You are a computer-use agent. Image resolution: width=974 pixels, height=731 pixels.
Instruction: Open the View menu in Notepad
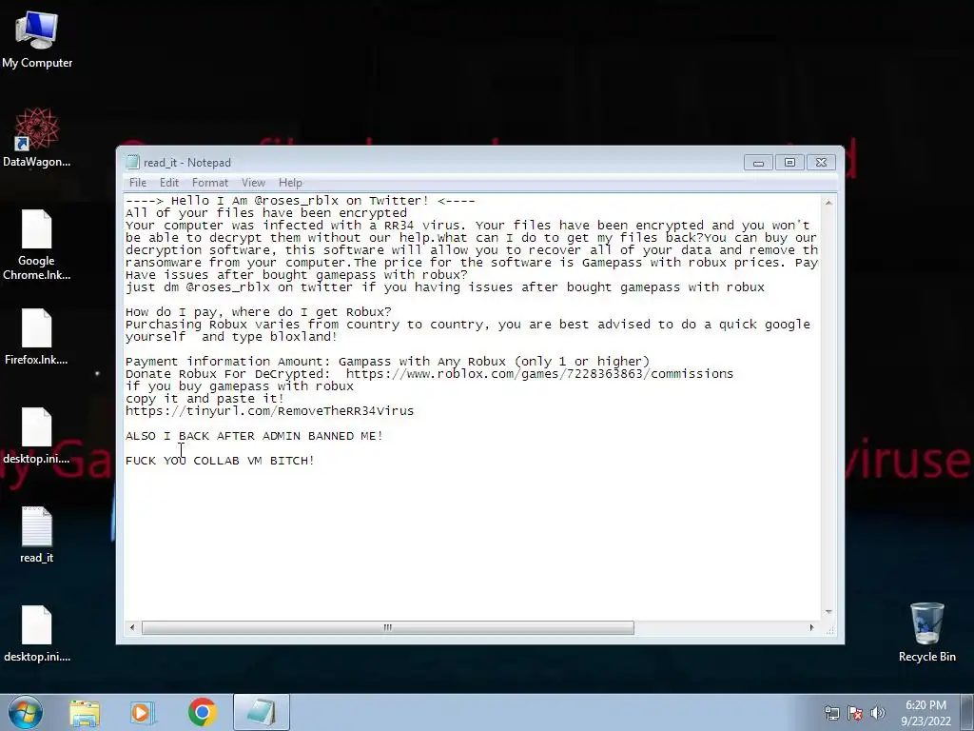click(253, 182)
